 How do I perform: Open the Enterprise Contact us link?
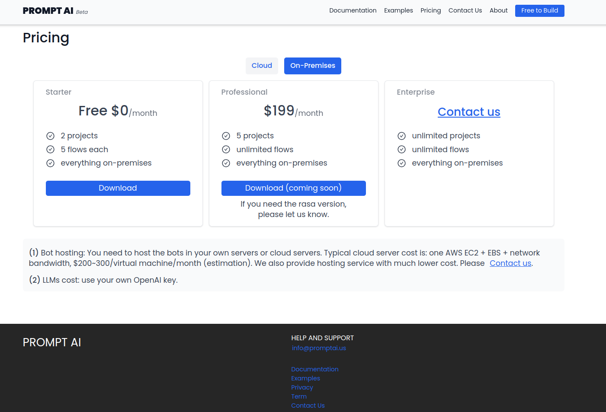click(x=469, y=112)
